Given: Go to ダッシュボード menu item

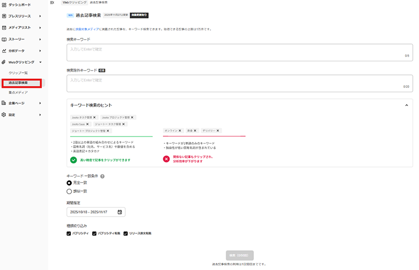Looking at the screenshot, I should pos(19,5).
